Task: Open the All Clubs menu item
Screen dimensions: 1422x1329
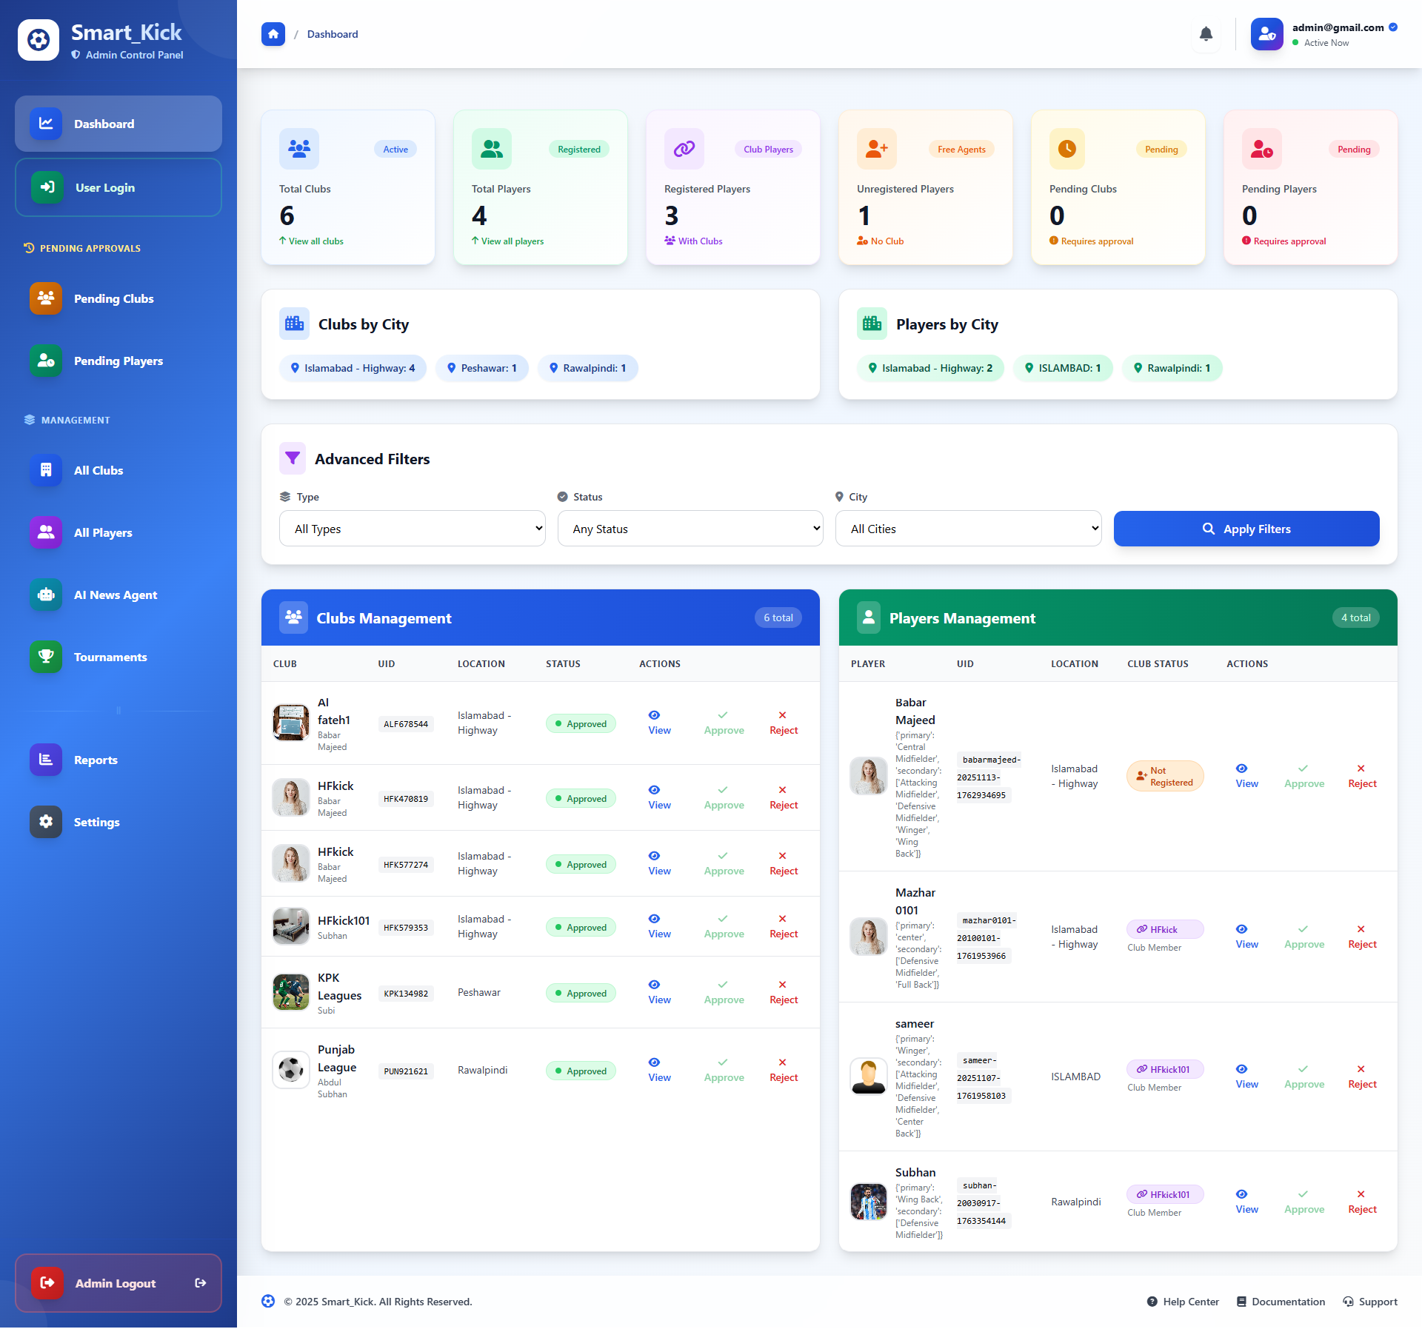Action: coord(99,470)
